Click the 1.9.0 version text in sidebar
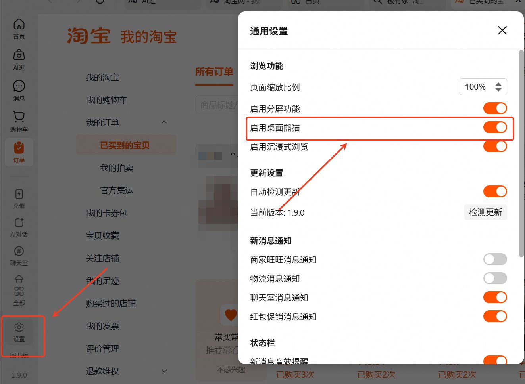Screen dimensions: 525x384 19,375
